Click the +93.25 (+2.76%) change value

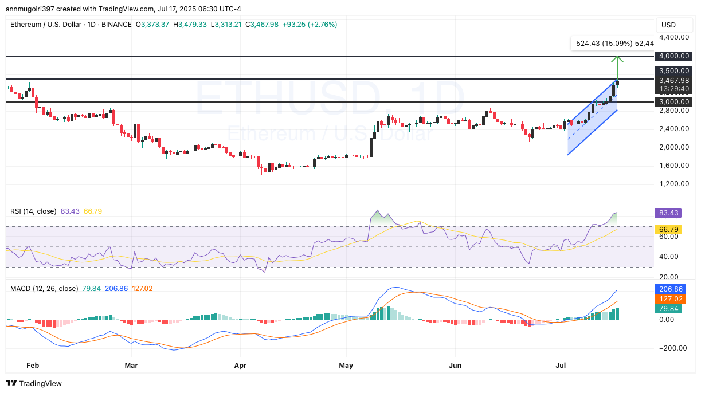pyautogui.click(x=310, y=25)
